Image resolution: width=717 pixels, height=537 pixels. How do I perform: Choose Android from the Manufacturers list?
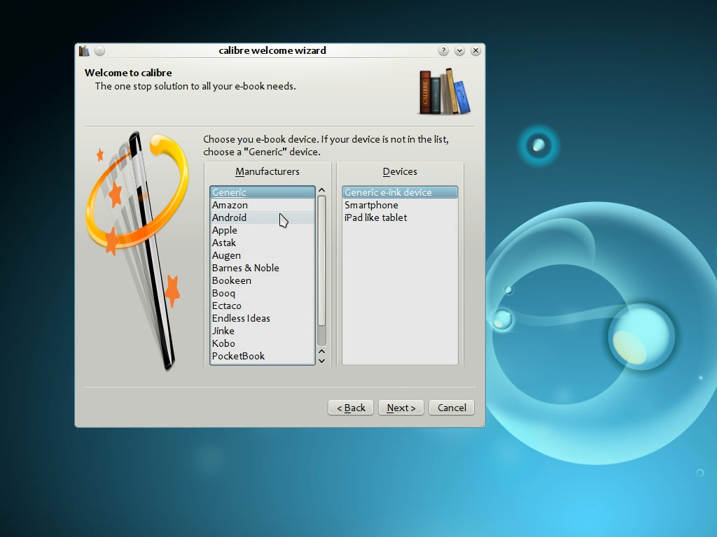230,217
